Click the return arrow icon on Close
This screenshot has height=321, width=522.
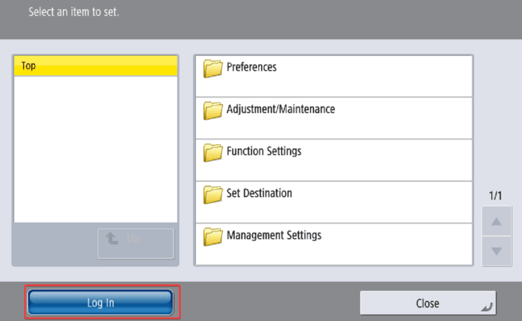(x=486, y=306)
